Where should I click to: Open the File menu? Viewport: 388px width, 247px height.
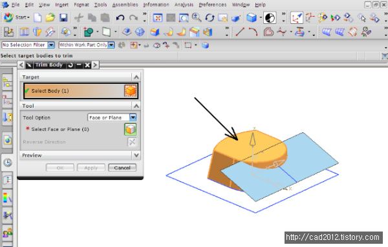click(x=16, y=5)
